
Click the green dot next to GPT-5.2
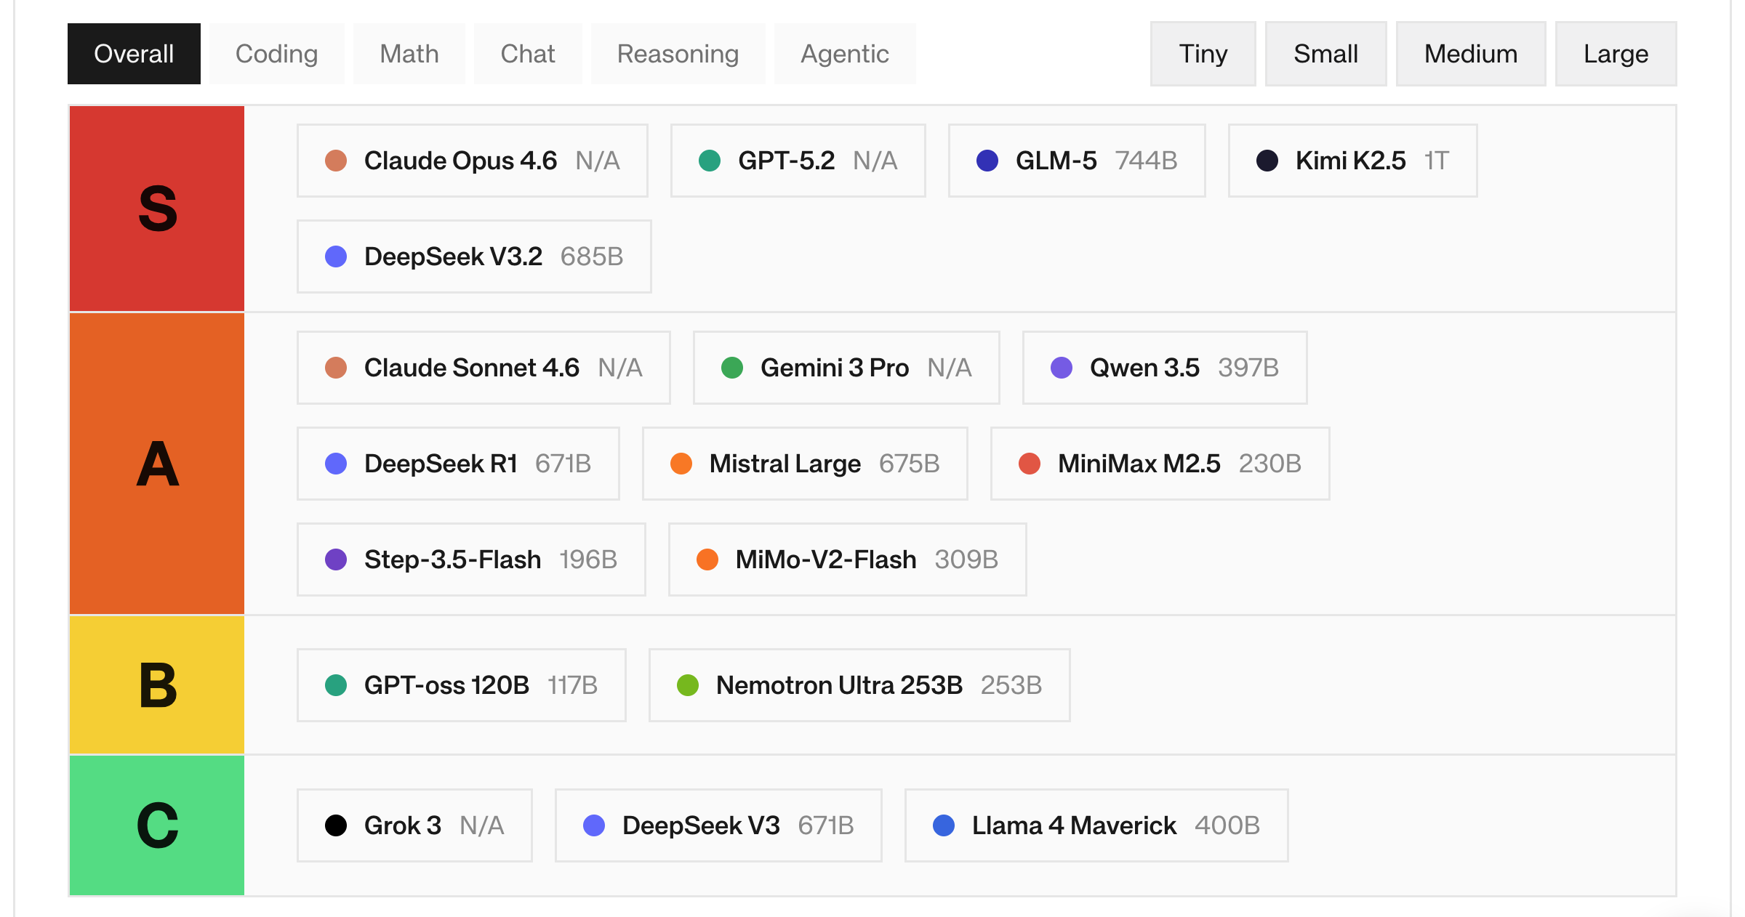tap(709, 161)
